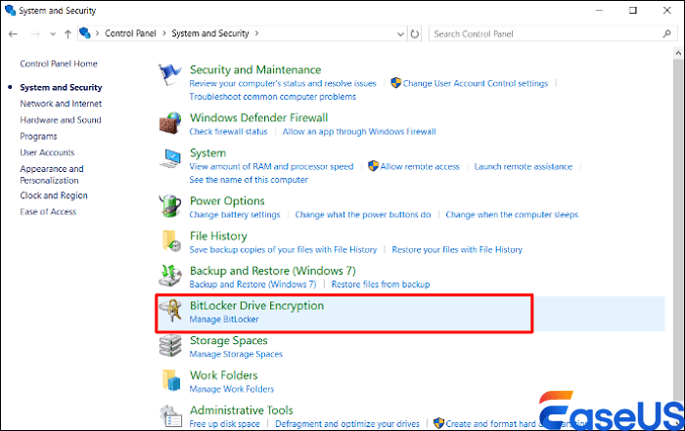Click View amount of RAM and processor speed
Screen dimensions: 685x431
click(x=271, y=166)
